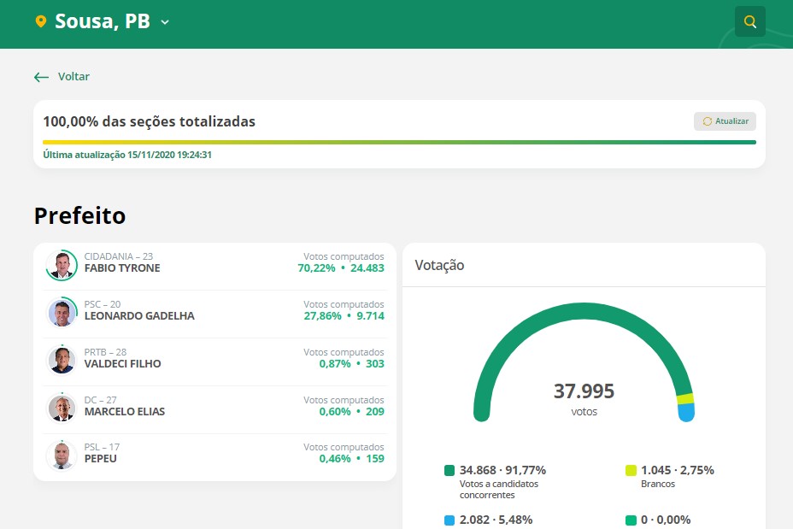Click the sections totalized progress bar
This screenshot has height=529, width=793.
(x=399, y=142)
